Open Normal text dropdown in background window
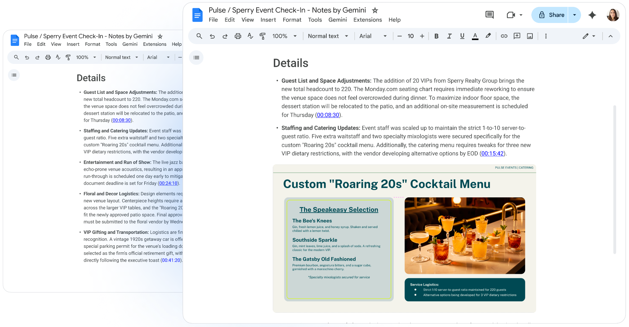This screenshot has height=327, width=629. click(x=122, y=57)
